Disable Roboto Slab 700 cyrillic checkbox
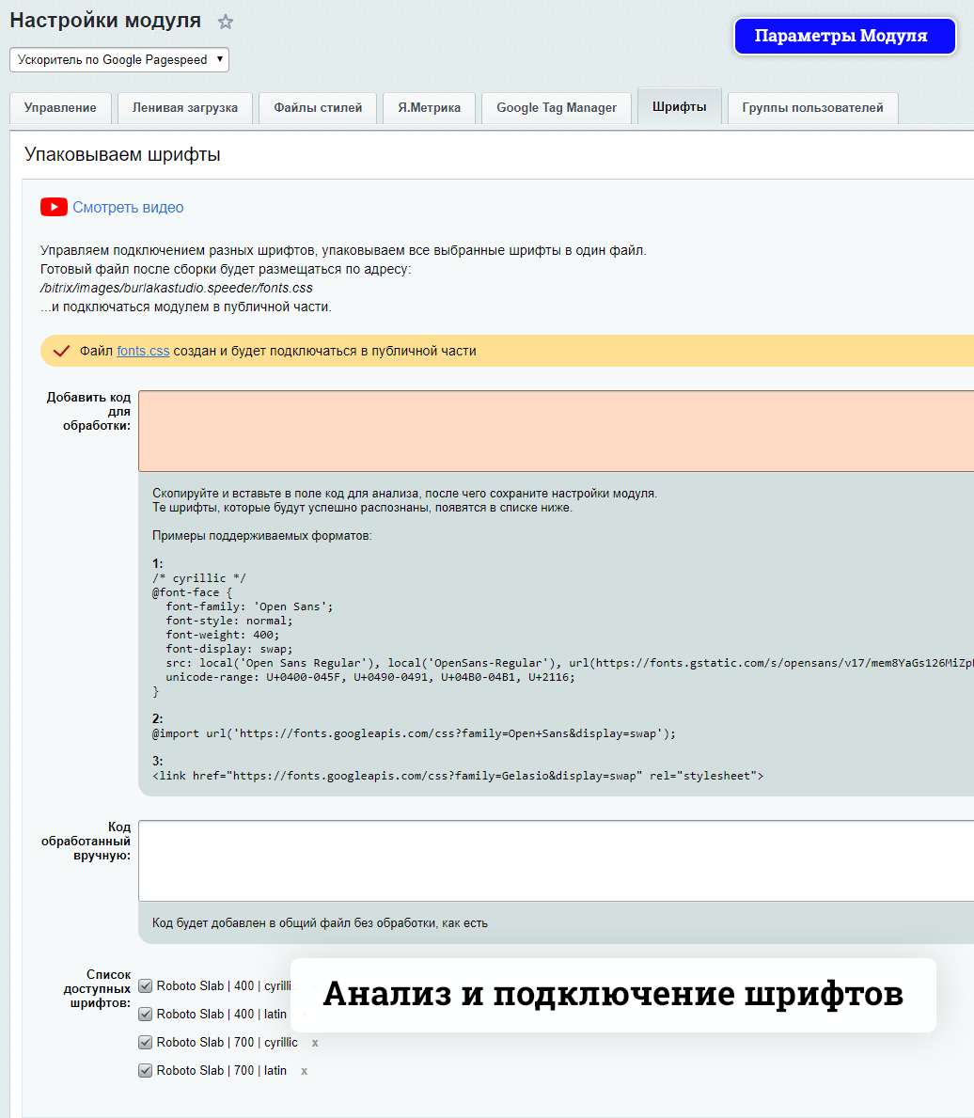974x1118 pixels. point(145,1043)
